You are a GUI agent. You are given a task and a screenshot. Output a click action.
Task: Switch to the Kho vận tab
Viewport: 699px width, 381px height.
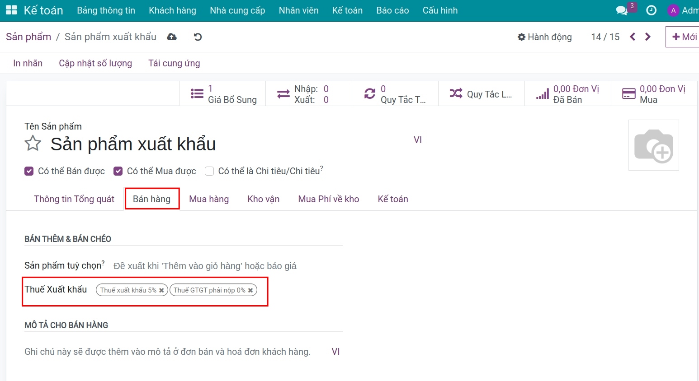[264, 199]
